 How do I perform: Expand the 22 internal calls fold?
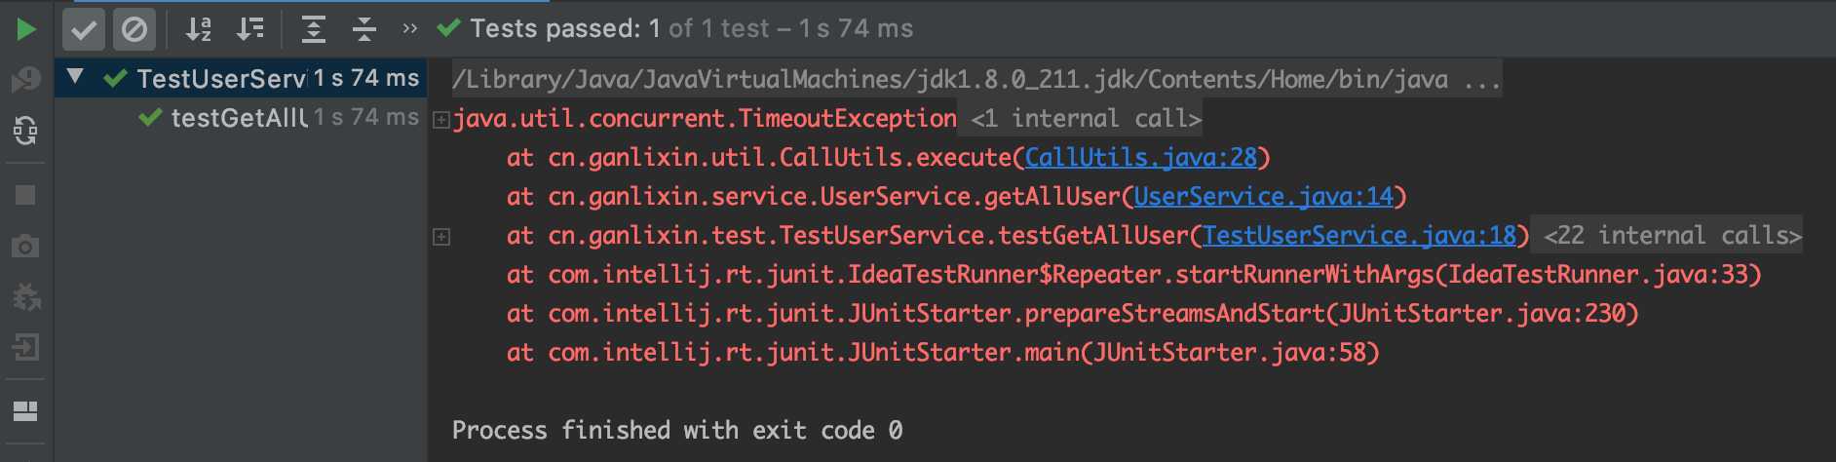[1673, 236]
